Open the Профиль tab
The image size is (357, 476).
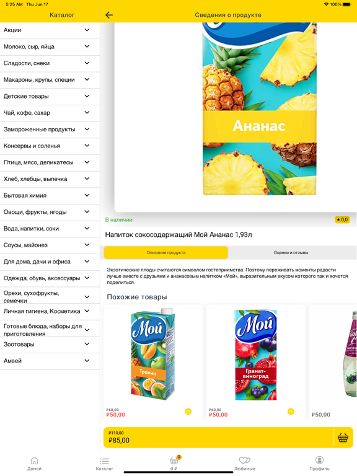(x=319, y=464)
